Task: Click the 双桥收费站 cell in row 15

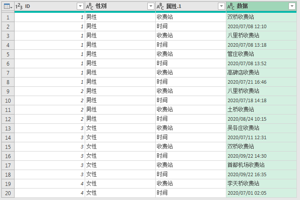Action: click(x=261, y=147)
